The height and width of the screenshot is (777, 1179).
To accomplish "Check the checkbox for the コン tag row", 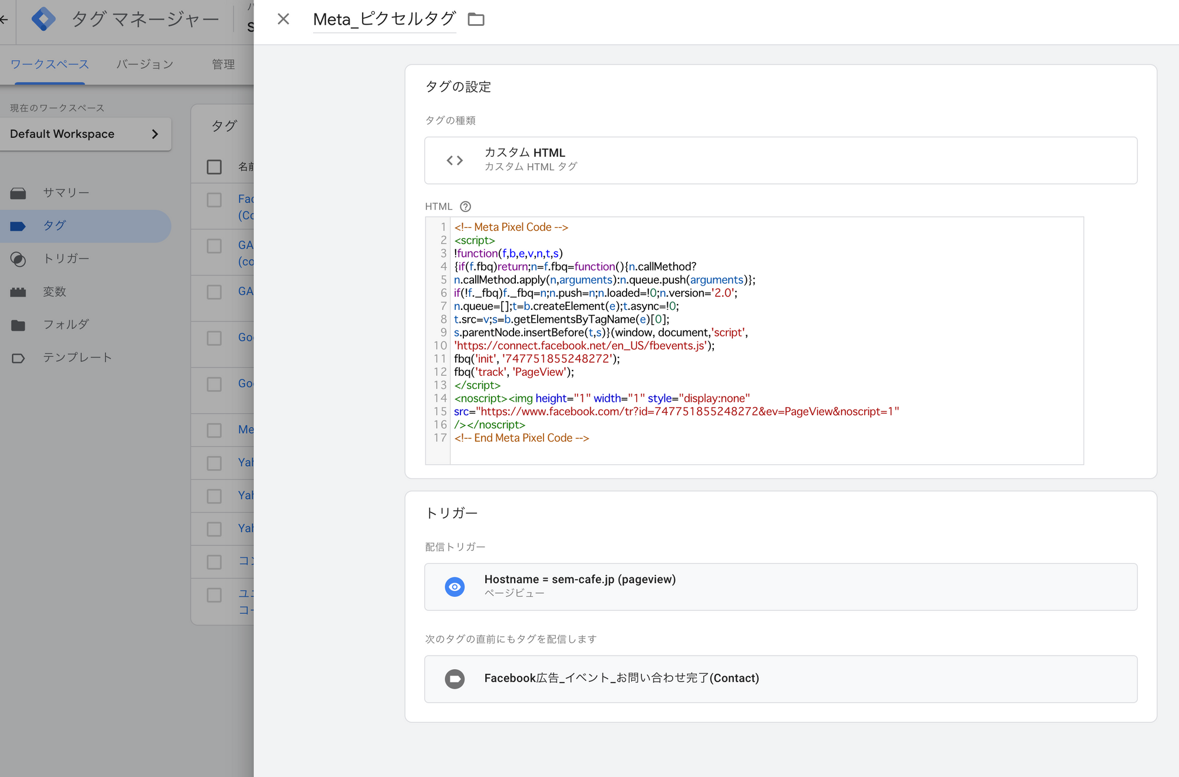I will 214,562.
